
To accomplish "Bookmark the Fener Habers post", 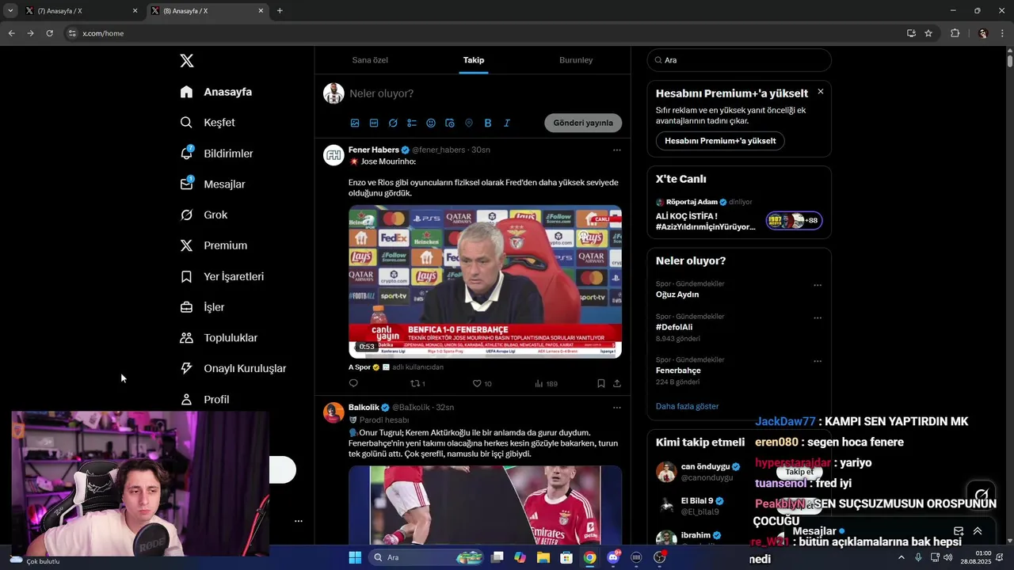I will point(601,383).
